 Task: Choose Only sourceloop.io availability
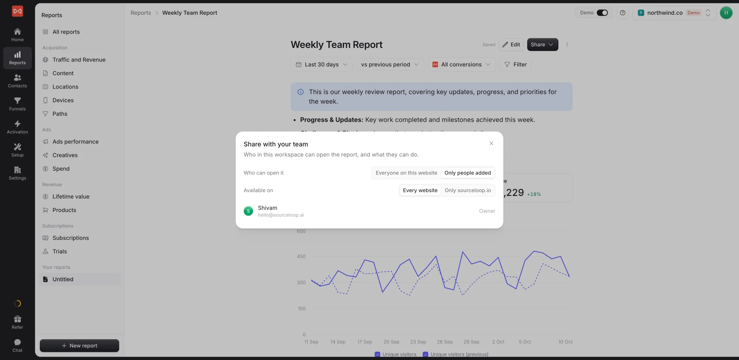tap(468, 190)
